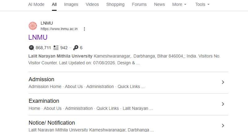Click the 942 value

[x=64, y=48]
